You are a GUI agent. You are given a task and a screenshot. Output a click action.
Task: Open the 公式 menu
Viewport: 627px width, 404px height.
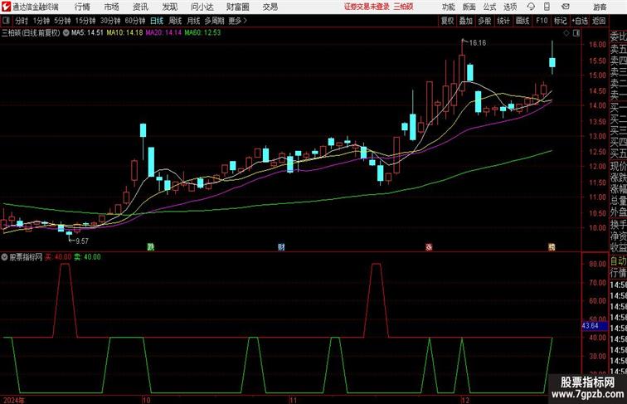point(489,7)
